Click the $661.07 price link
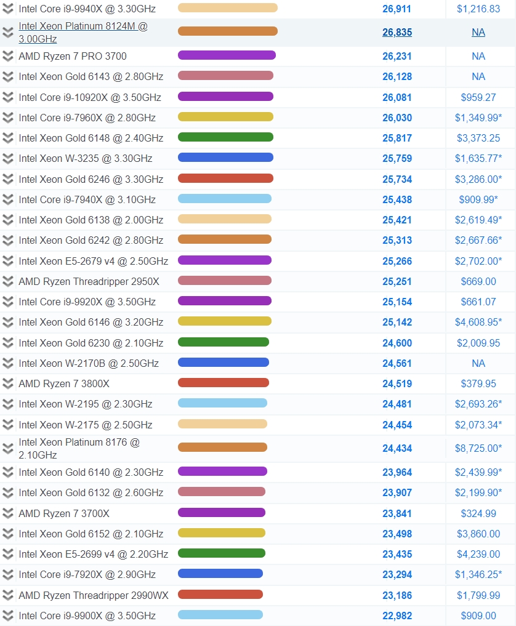Viewport: 516px width, 626px height. pyautogui.click(x=478, y=302)
